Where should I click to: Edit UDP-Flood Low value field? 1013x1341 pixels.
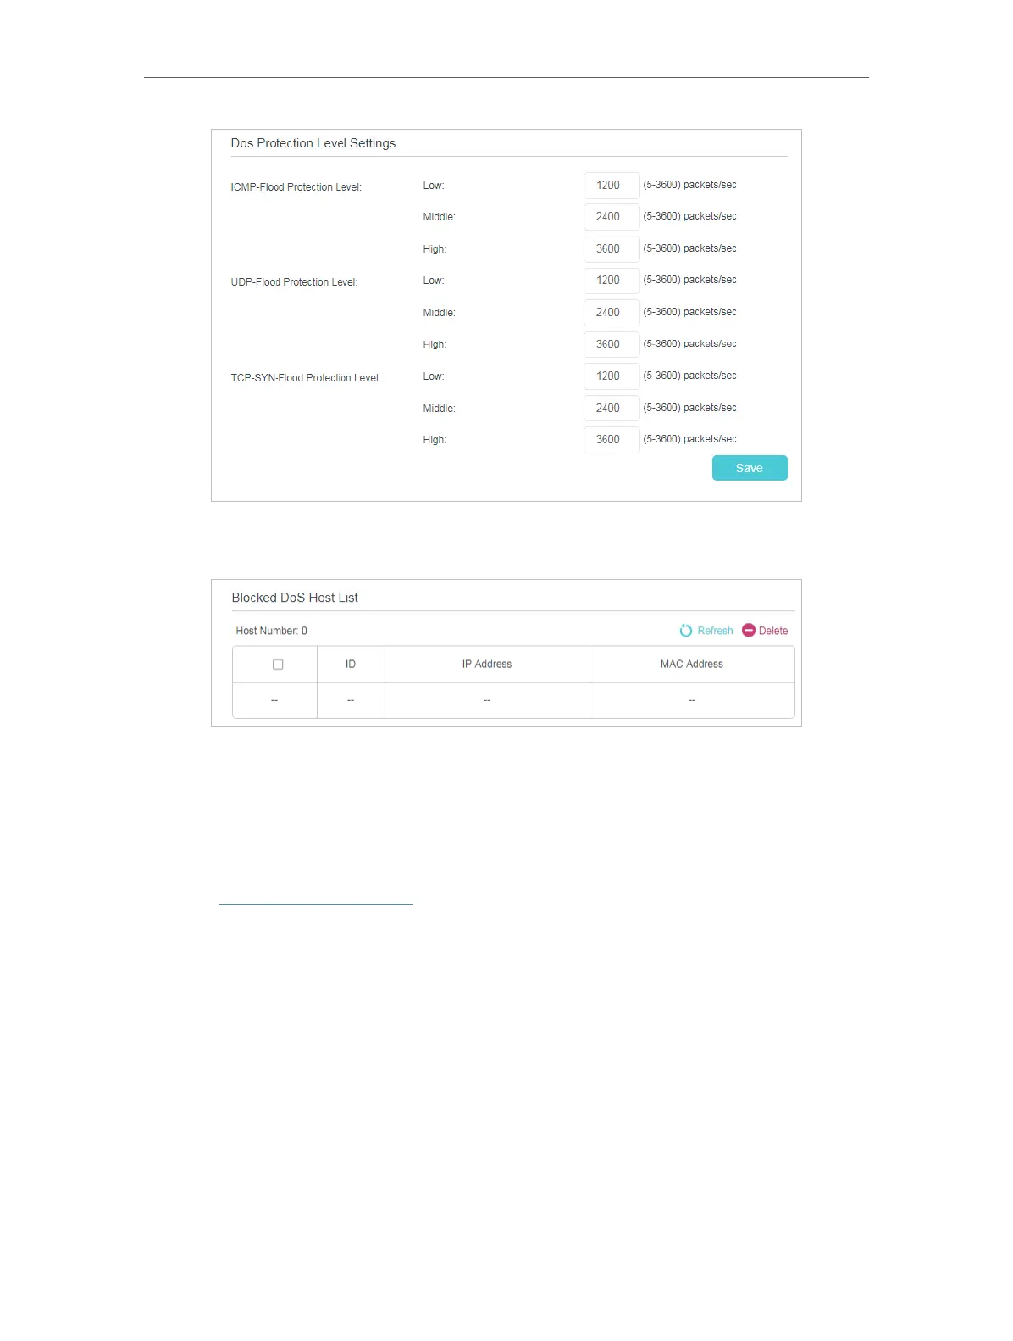coord(612,281)
